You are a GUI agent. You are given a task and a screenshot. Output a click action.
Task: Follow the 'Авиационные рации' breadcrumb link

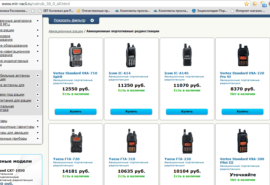[x=66, y=31]
